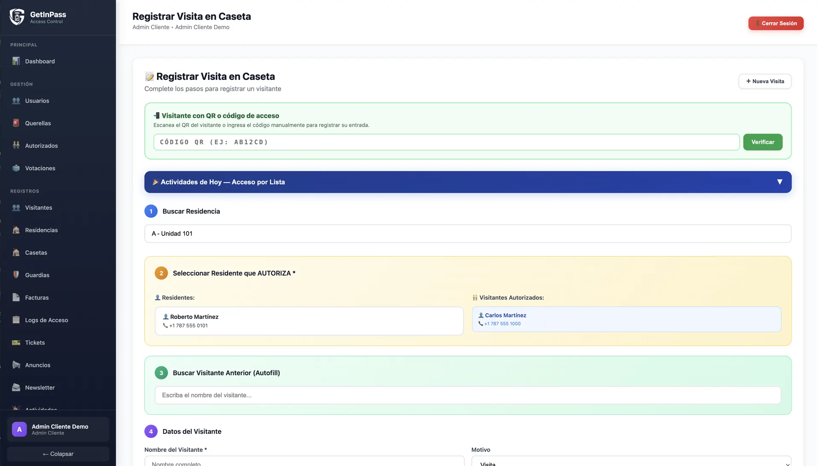819x466 pixels.
Task: Click the Cerrar Sesión button
Action: 775,23
